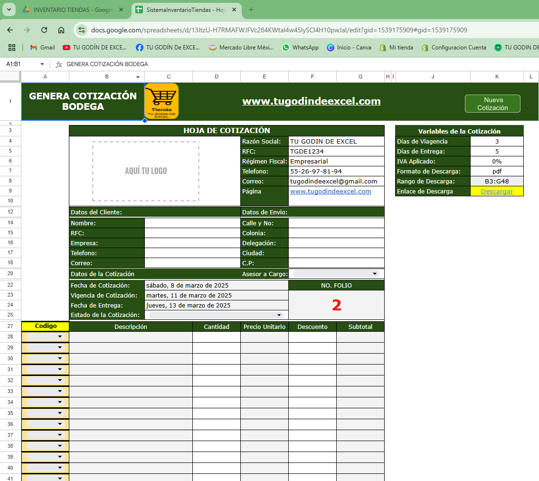Image resolution: width=539 pixels, height=481 pixels.
Task: Click the Descargar download link
Action: [x=497, y=191]
